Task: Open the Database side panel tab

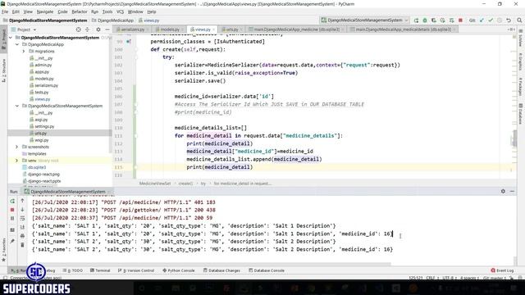Action: [x=521, y=114]
